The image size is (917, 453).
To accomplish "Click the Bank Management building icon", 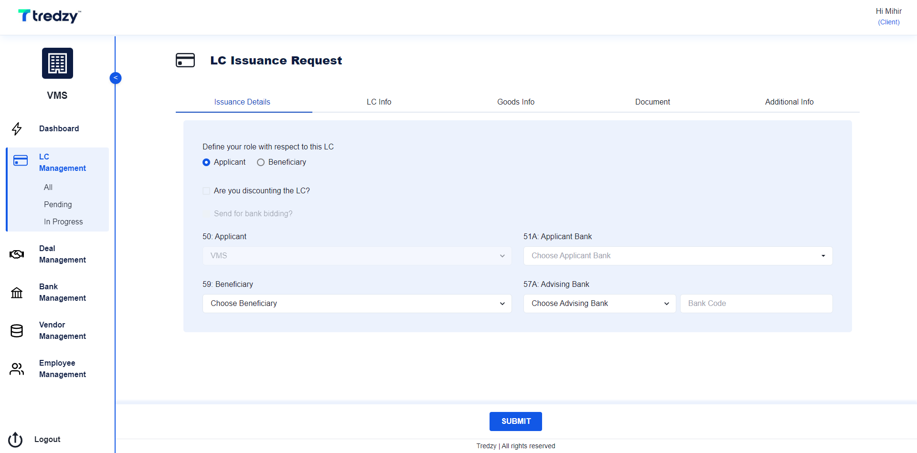I will [17, 293].
